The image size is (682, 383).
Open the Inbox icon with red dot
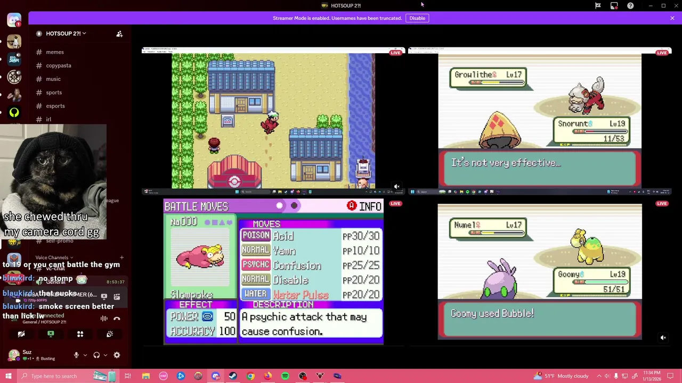614,5
